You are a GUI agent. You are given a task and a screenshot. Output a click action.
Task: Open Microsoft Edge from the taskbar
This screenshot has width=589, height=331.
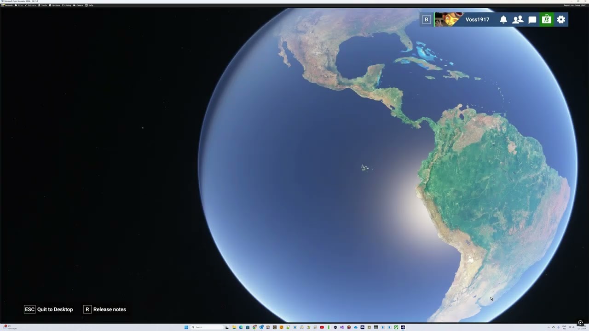[x=241, y=327]
